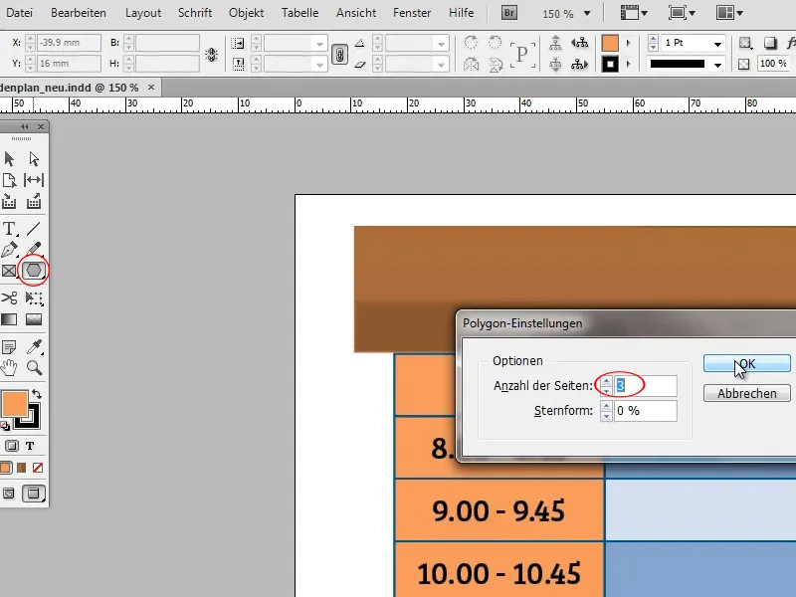The image size is (796, 597).
Task: Select the Scissors tool
Action: point(9,298)
